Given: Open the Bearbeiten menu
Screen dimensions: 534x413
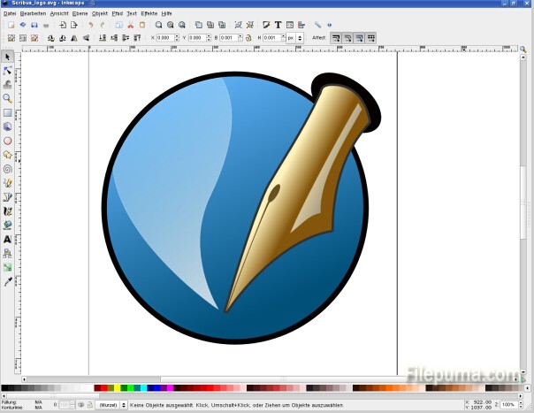Looking at the screenshot, I should (x=33, y=14).
